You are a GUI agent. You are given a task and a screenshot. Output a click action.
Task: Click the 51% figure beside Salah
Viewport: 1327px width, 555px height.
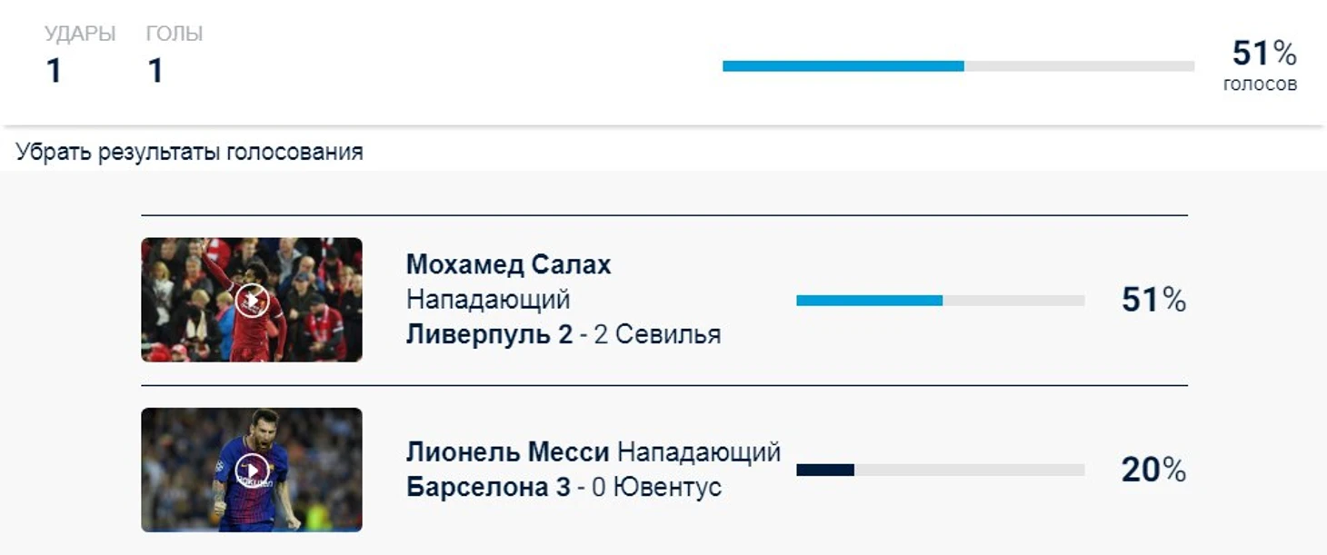[1153, 300]
